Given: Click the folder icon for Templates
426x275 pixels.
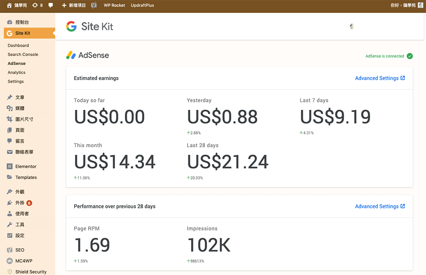Looking at the screenshot, I should tap(10, 177).
